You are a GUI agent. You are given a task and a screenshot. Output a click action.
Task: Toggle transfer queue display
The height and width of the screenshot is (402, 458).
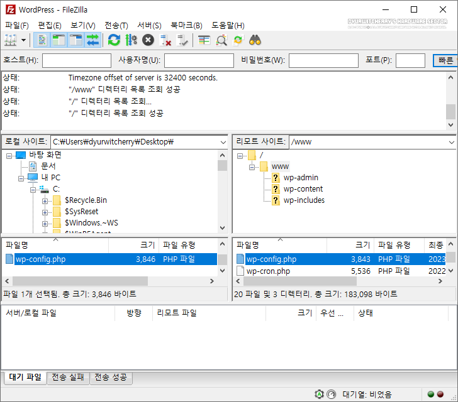coord(93,40)
